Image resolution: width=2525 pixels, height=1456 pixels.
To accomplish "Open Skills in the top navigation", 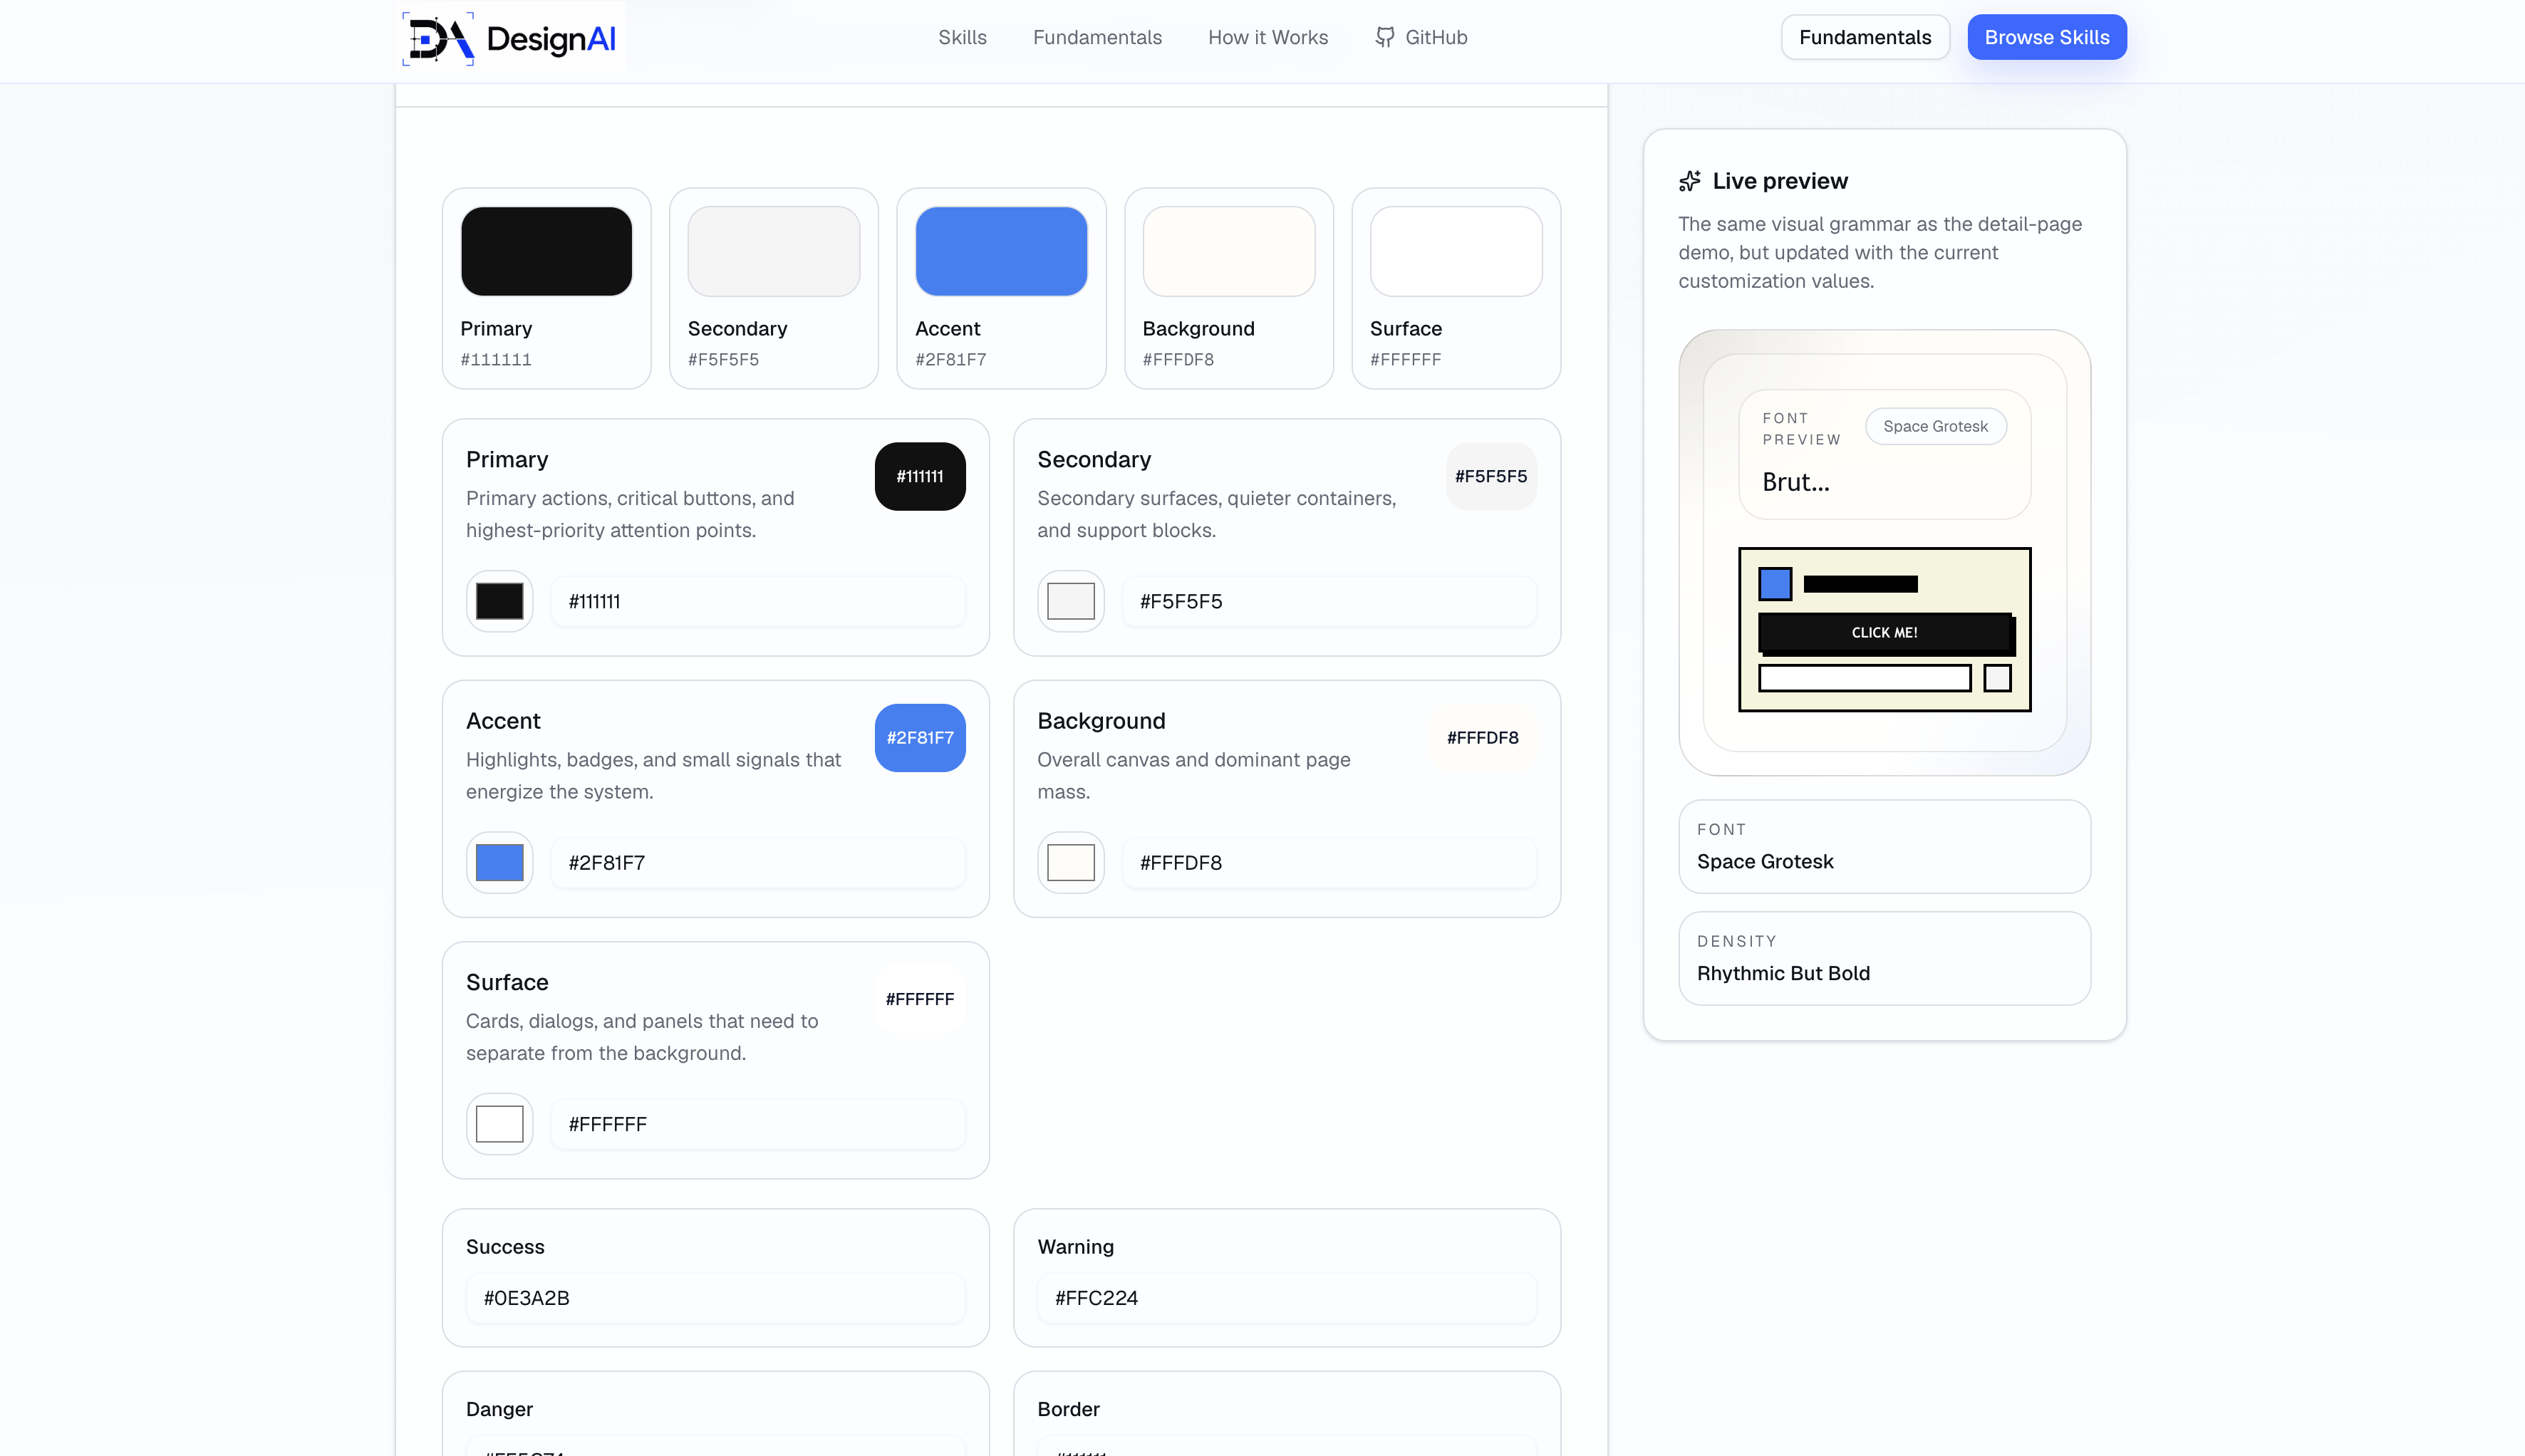I will [x=962, y=37].
